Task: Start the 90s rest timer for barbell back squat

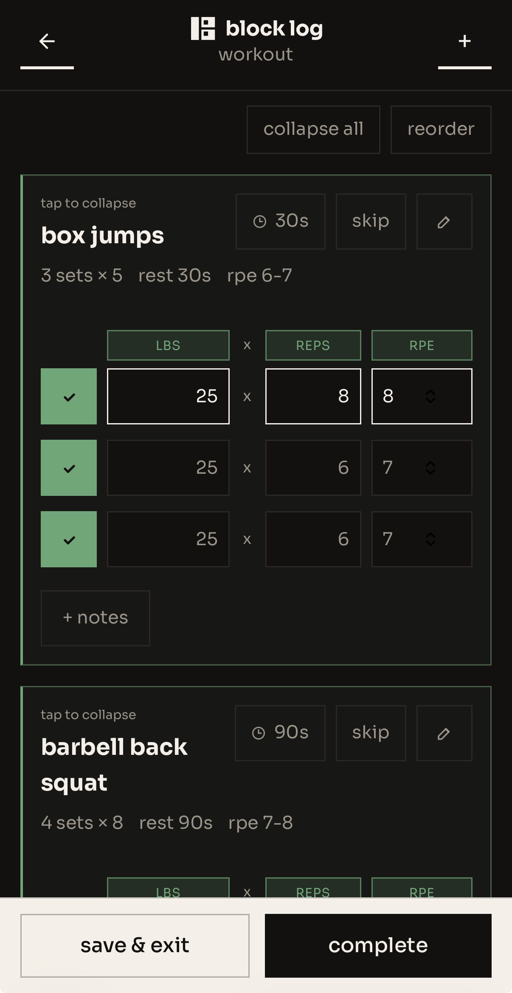Action: (280, 733)
